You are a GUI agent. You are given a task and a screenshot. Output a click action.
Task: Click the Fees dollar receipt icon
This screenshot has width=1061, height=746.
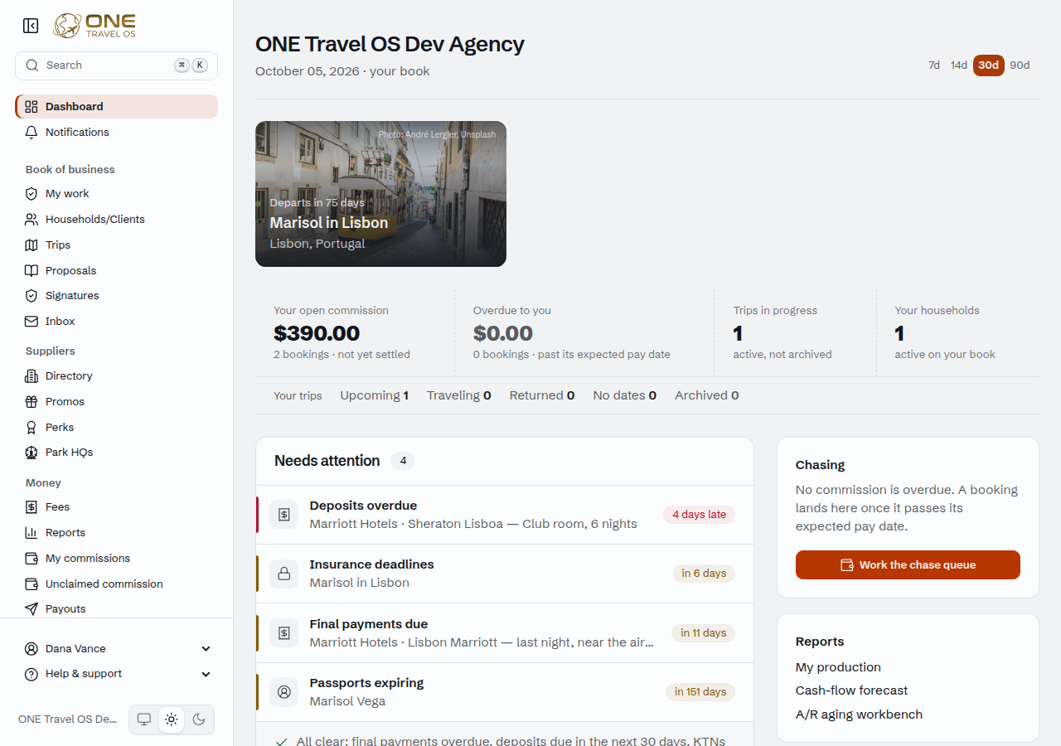31,506
